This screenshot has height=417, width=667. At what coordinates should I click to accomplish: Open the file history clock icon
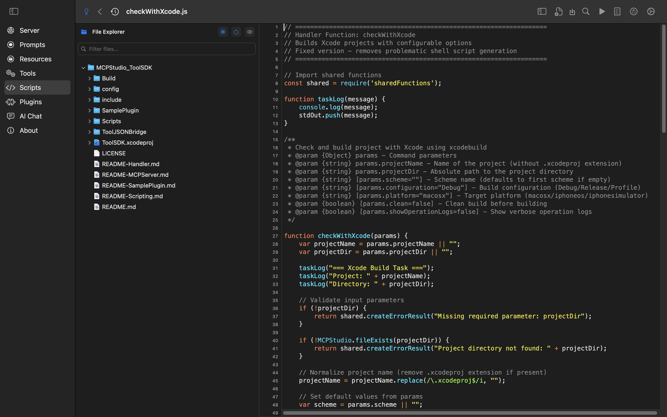pyautogui.click(x=115, y=11)
